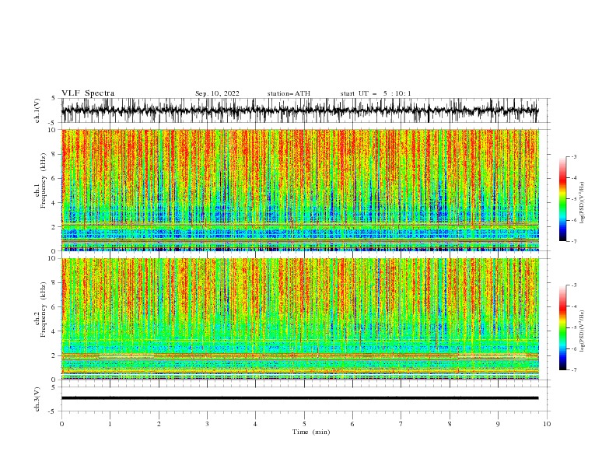The image size is (616, 476).
Task: Select the "Sep. 10, 2022" date text
Action: (x=217, y=93)
